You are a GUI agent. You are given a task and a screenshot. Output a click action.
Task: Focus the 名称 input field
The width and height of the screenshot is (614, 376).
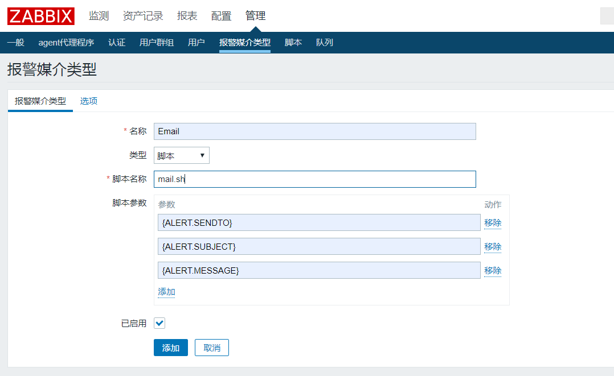click(x=314, y=131)
